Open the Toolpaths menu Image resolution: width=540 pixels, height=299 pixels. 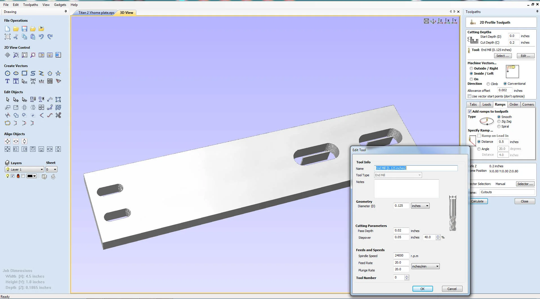pos(30,5)
